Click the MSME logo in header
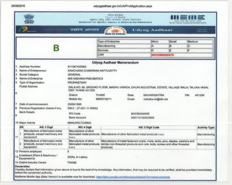Image resolution: width=232 pixels, height=185 pixels. tap(188, 19)
